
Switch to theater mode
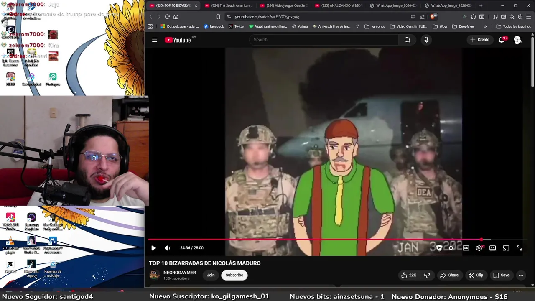coord(493,248)
